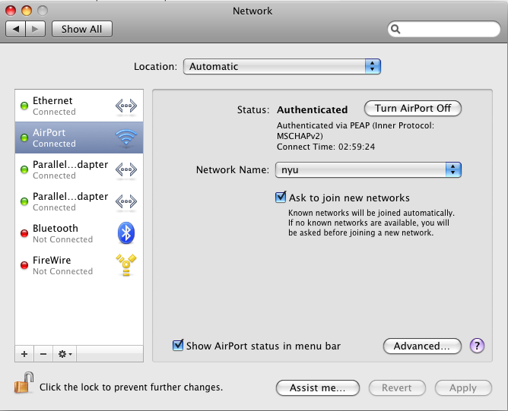Click the yellow minimize window button
This screenshot has width=508, height=411.
click(x=27, y=11)
